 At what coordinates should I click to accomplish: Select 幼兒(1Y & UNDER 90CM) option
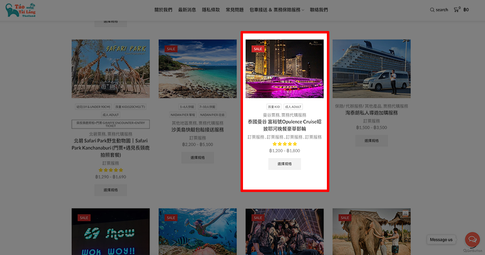pos(93,107)
